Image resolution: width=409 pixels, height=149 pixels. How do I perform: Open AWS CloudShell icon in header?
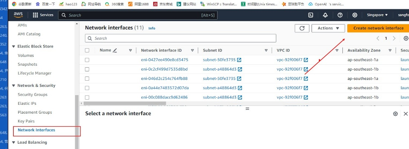point(310,15)
